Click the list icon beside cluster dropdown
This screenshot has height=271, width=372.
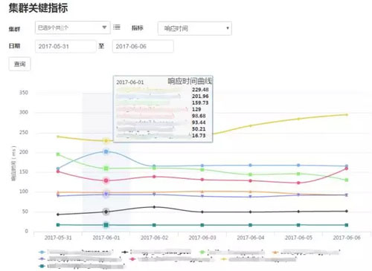(x=117, y=27)
